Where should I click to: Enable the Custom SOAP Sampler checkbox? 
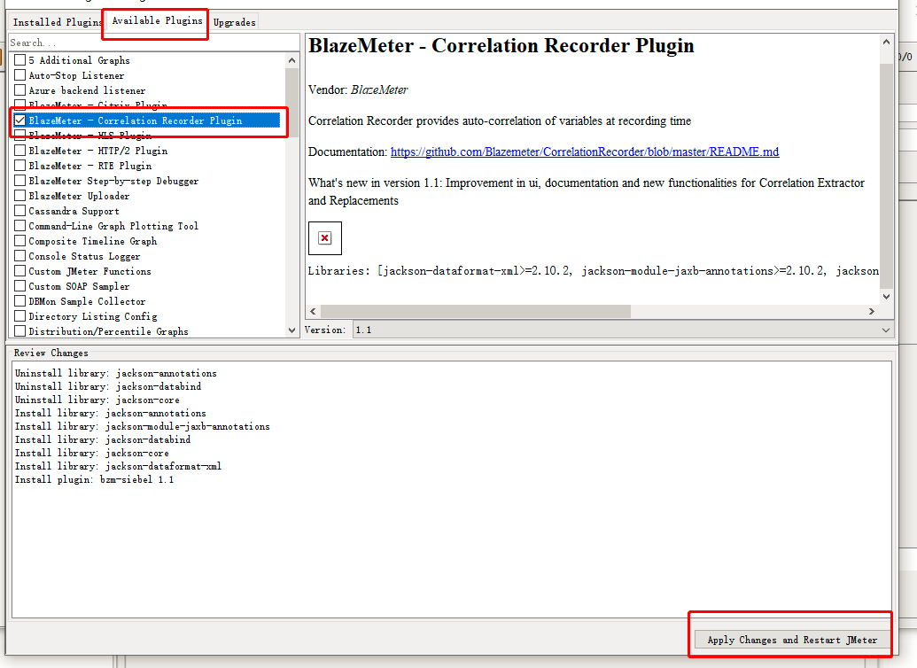(x=19, y=287)
